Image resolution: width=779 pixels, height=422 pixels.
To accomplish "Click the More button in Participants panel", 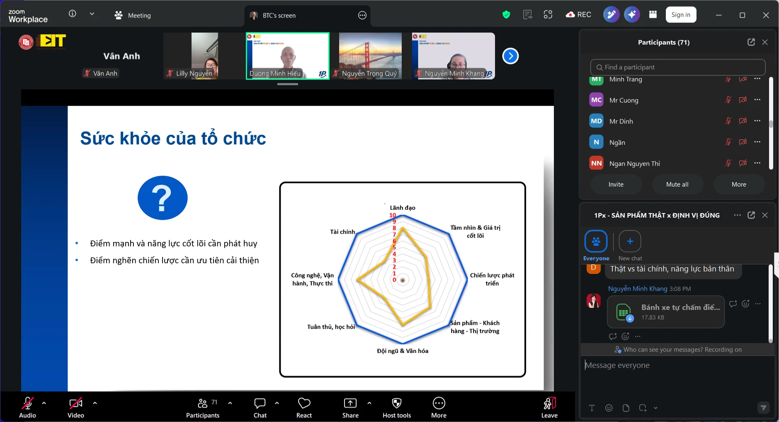I will coord(739,185).
